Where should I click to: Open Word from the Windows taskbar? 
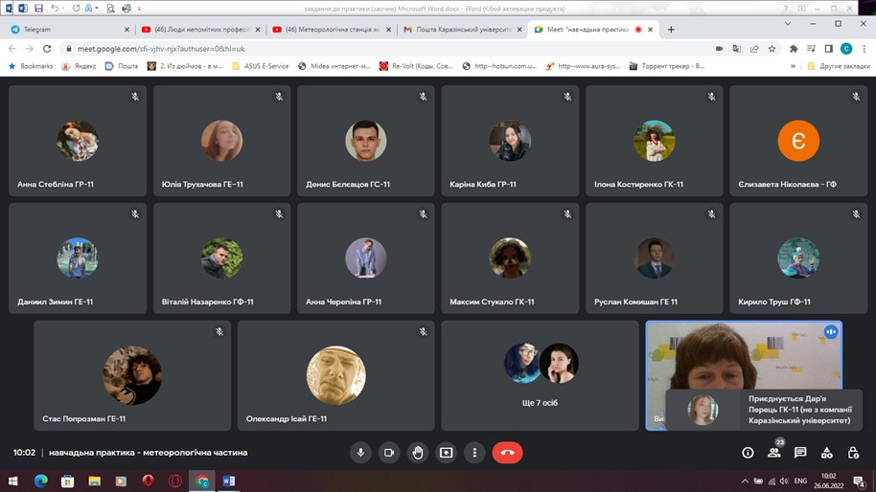(x=229, y=481)
